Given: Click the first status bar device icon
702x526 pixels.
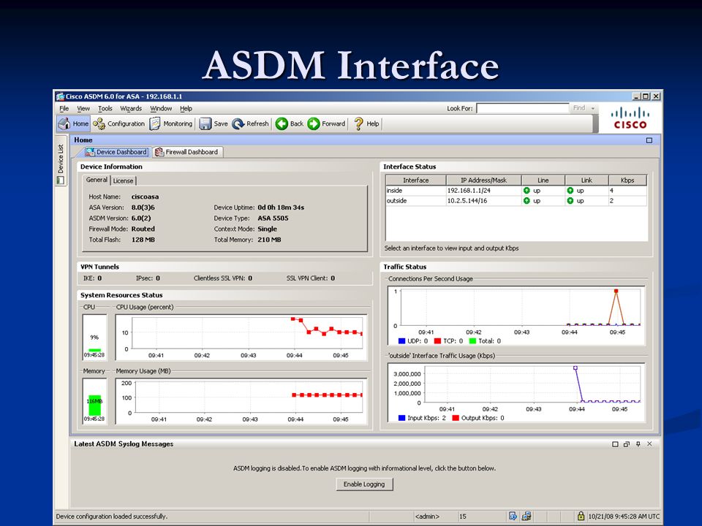Looking at the screenshot, I should point(513,517).
